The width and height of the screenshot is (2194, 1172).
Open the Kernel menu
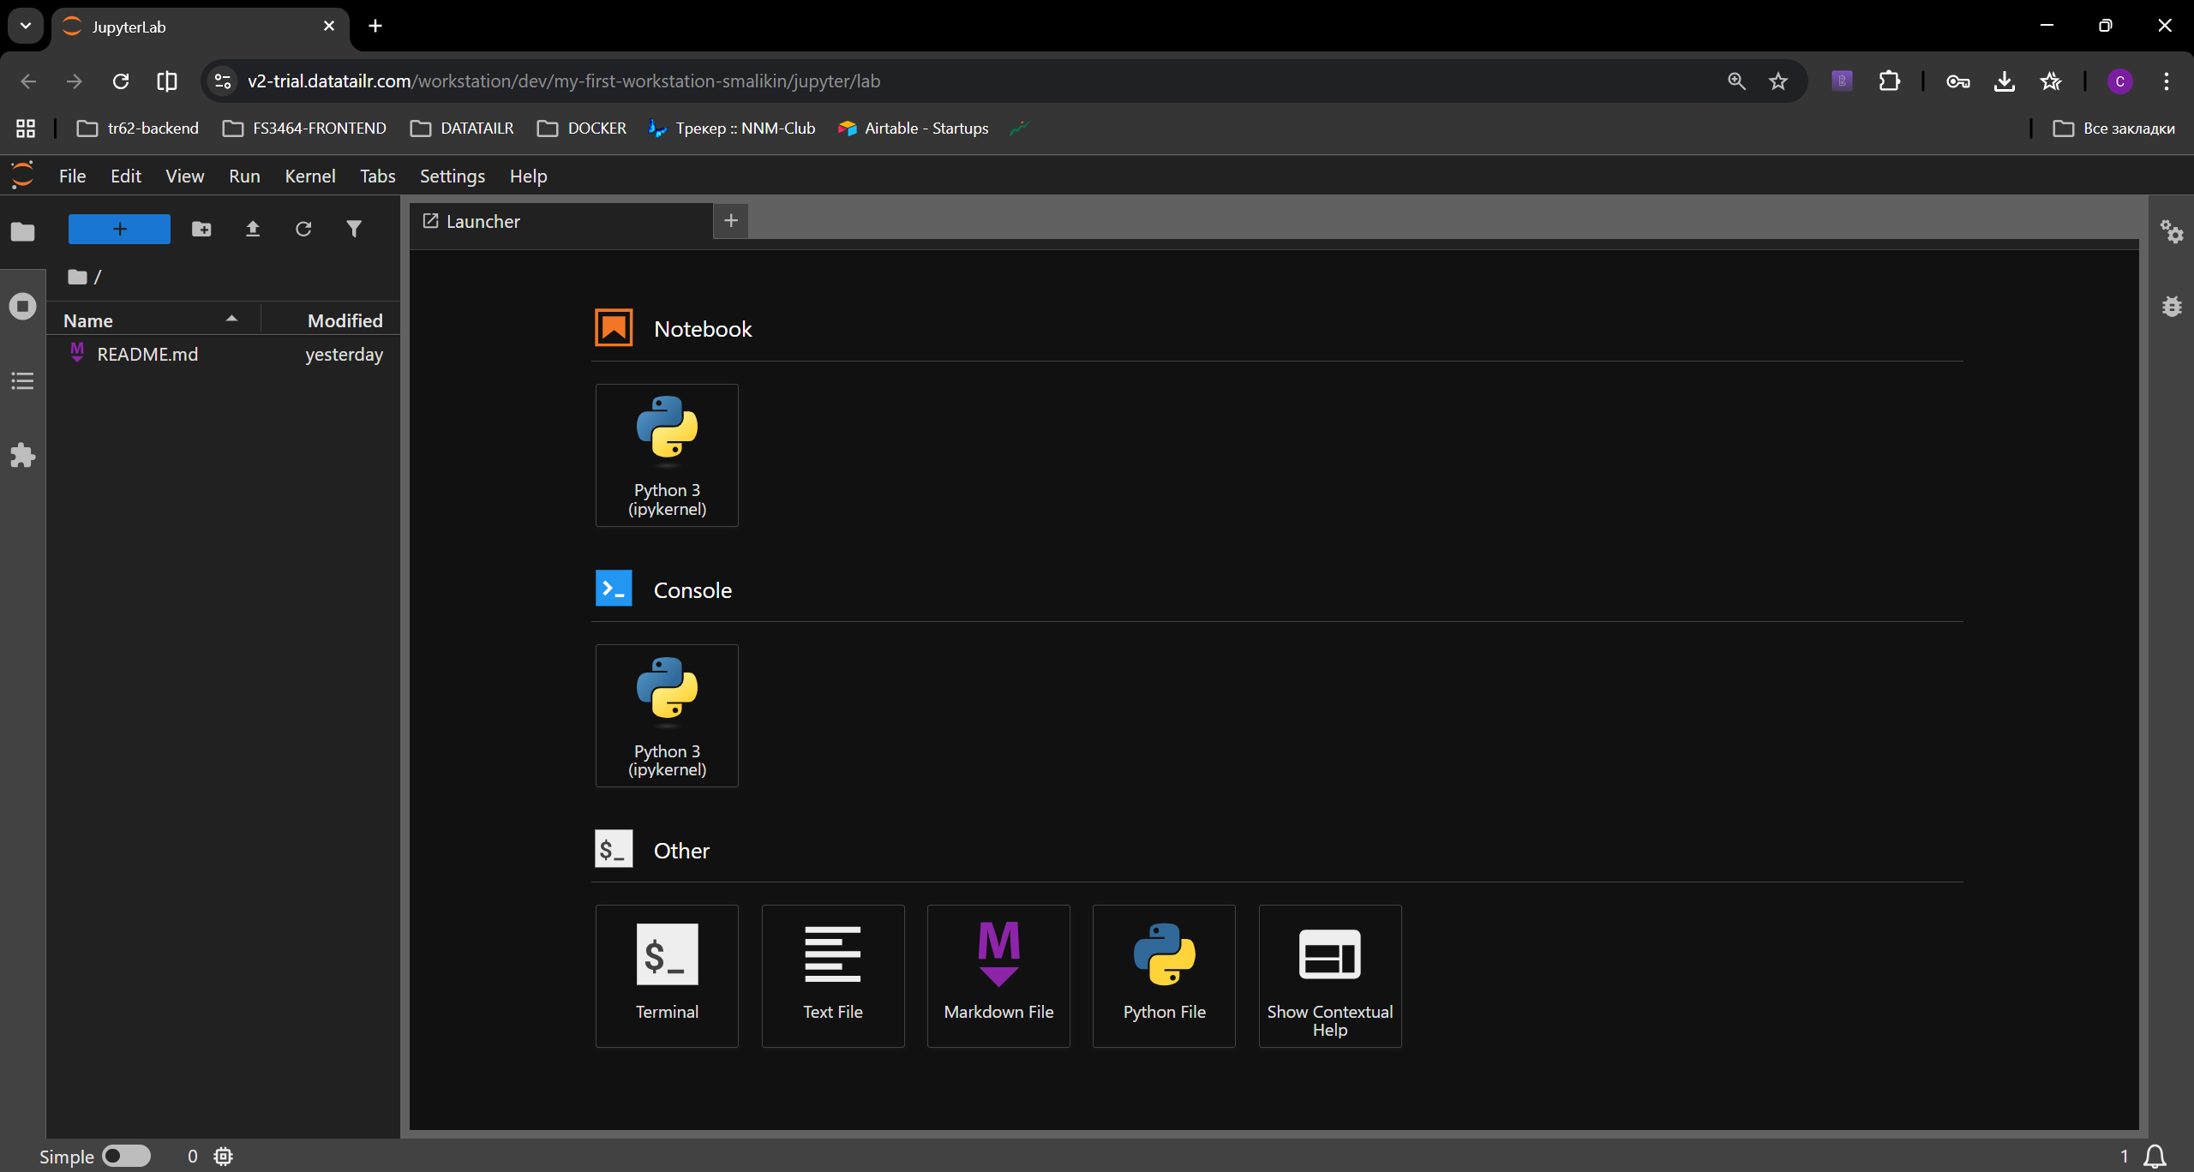point(310,176)
